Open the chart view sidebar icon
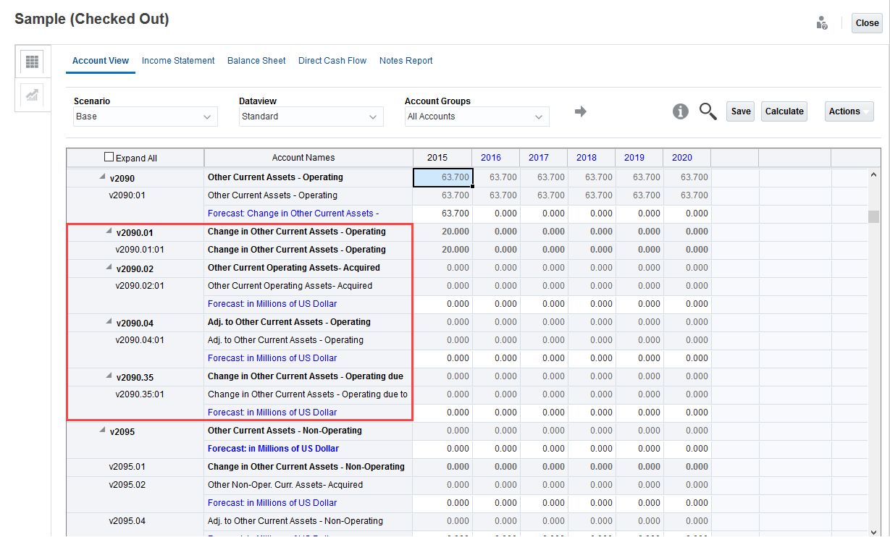The width and height of the screenshot is (890, 537). point(32,95)
